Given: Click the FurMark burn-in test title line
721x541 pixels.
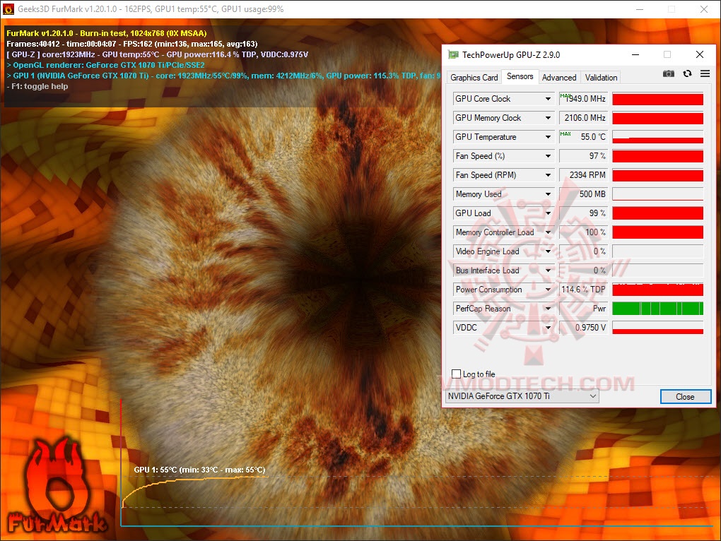Looking at the screenshot, I should point(107,33).
